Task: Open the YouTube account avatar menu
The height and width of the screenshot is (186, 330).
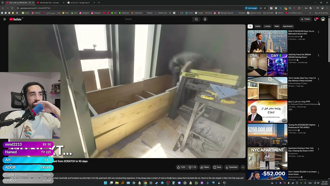Action: pyautogui.click(x=323, y=19)
